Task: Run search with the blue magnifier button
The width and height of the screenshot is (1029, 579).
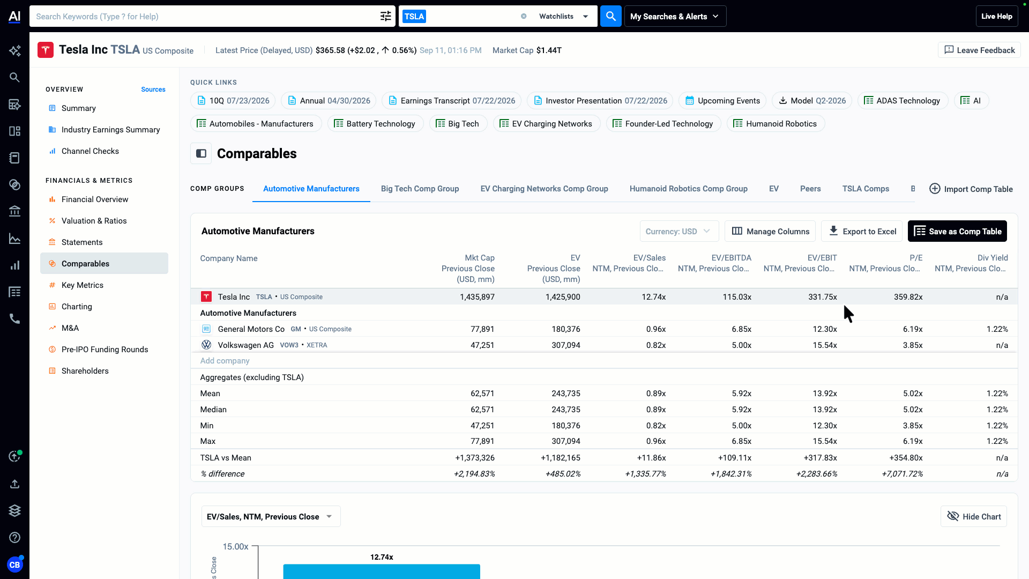Action: coord(611,16)
